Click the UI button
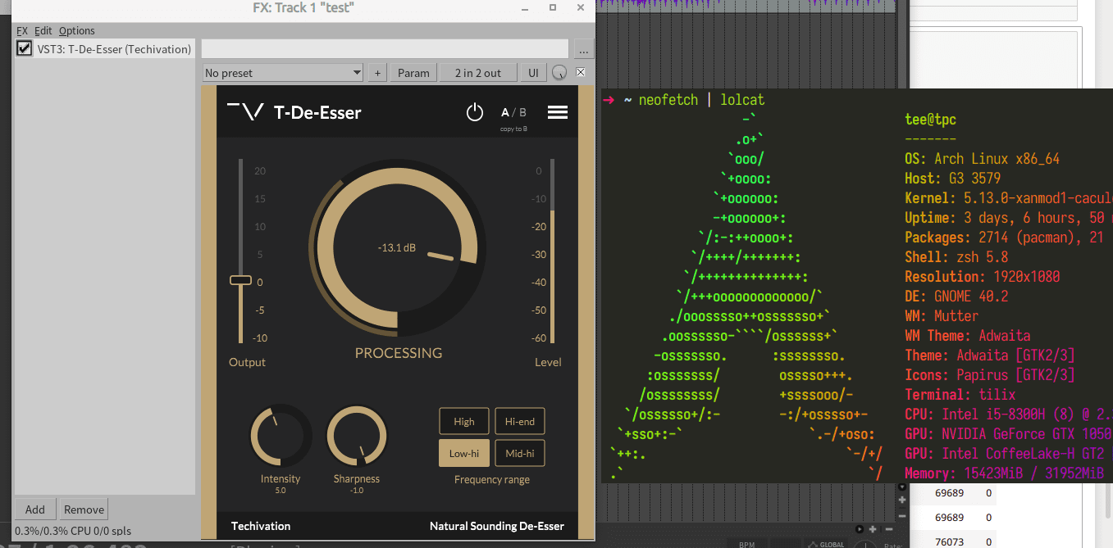 pyautogui.click(x=533, y=73)
